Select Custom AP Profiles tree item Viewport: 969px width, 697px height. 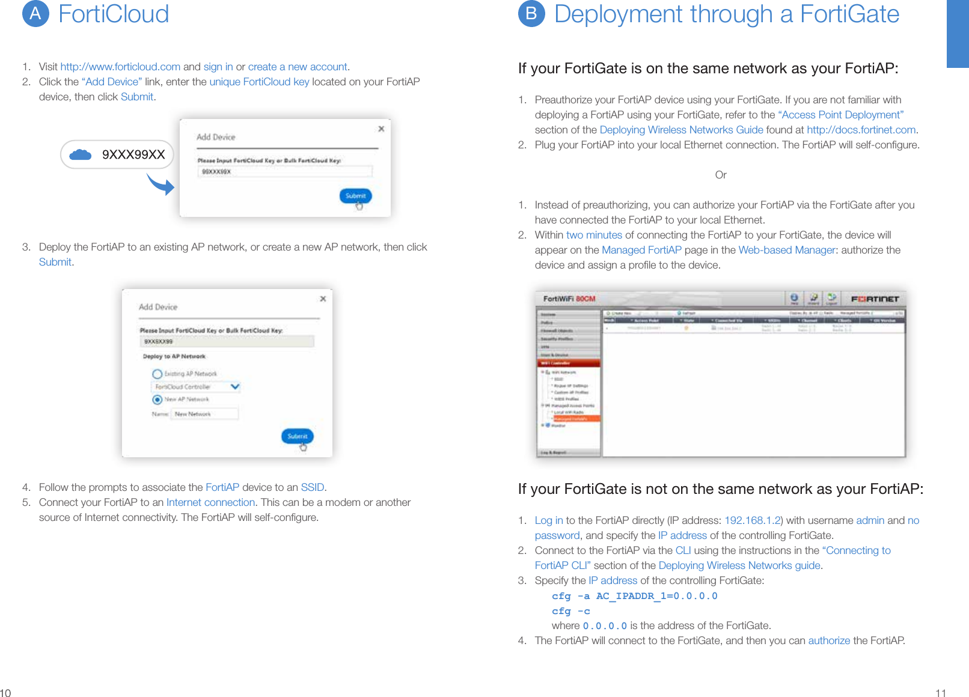coord(571,392)
